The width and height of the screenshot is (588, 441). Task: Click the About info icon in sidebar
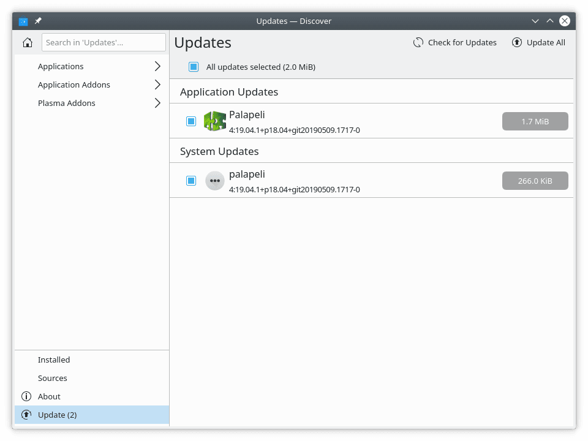click(x=26, y=396)
